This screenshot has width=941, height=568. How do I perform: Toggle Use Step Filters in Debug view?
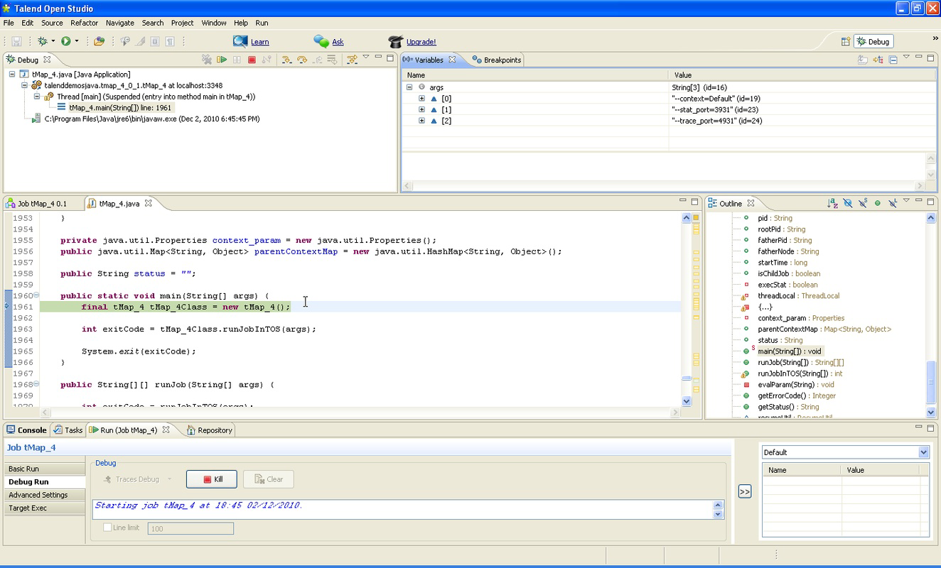(x=352, y=60)
